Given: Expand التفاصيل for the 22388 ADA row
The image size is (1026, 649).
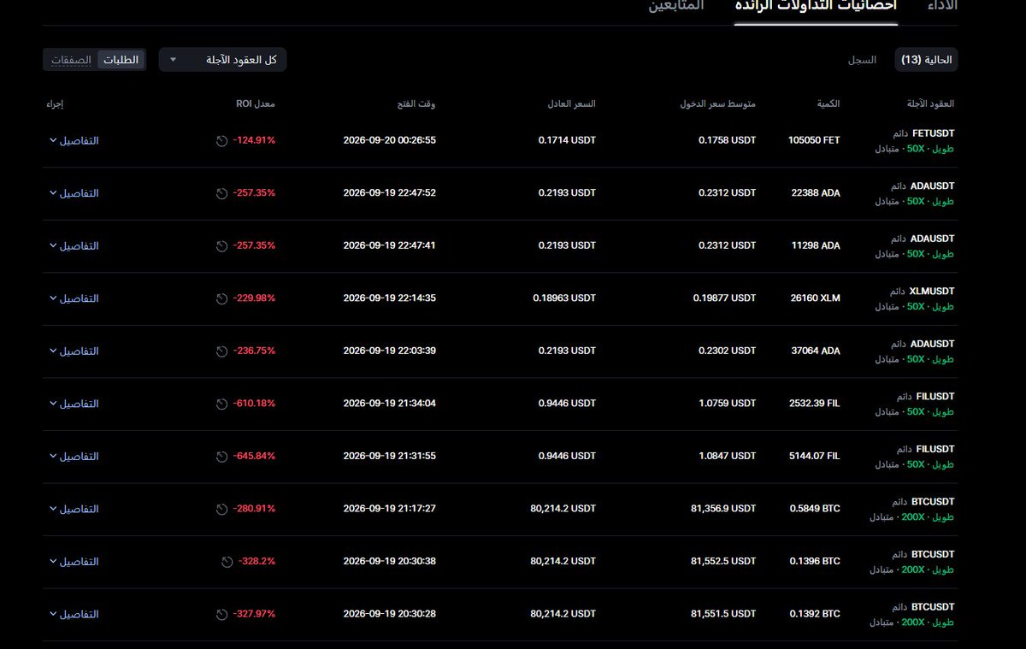Looking at the screenshot, I should point(74,193).
